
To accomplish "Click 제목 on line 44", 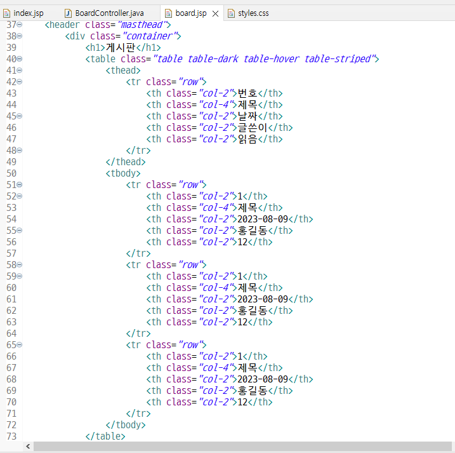I will [247, 105].
